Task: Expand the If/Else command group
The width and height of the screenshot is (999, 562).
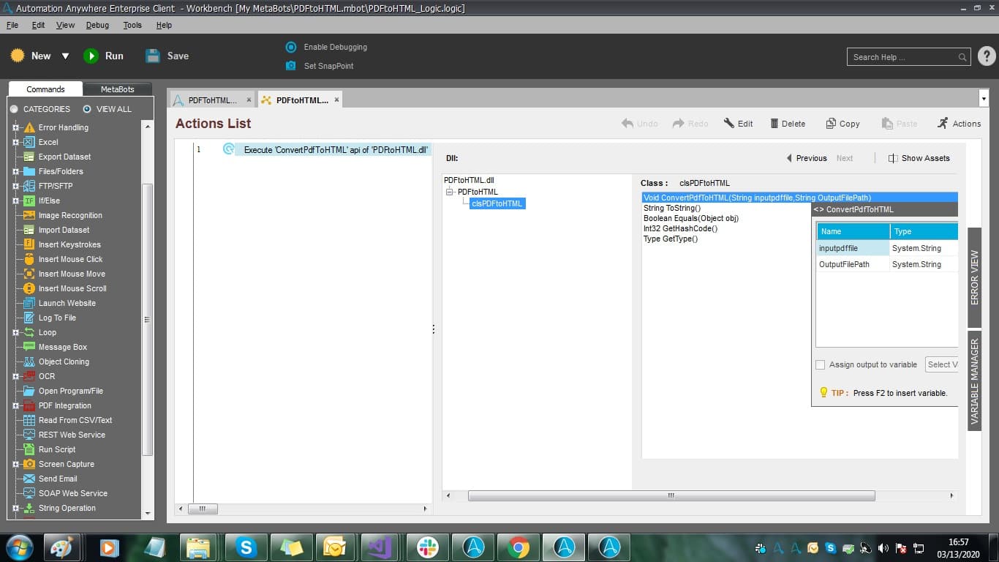Action: (x=15, y=201)
